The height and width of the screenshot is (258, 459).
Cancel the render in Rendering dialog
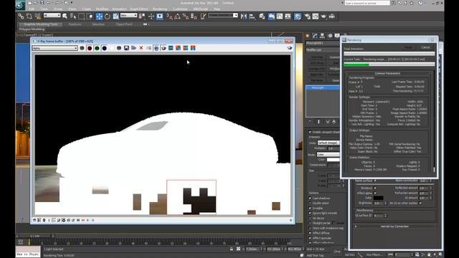425,47
